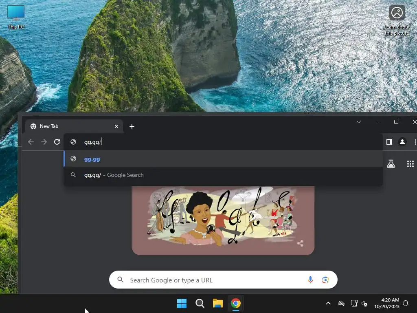
Task: Open Windows taskbar Search
Action: click(x=200, y=303)
